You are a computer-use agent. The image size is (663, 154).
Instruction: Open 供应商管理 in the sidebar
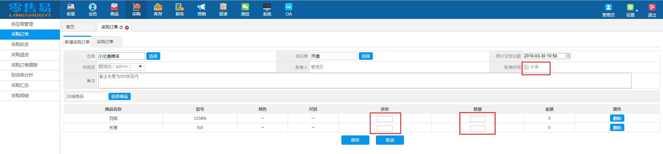point(30,24)
